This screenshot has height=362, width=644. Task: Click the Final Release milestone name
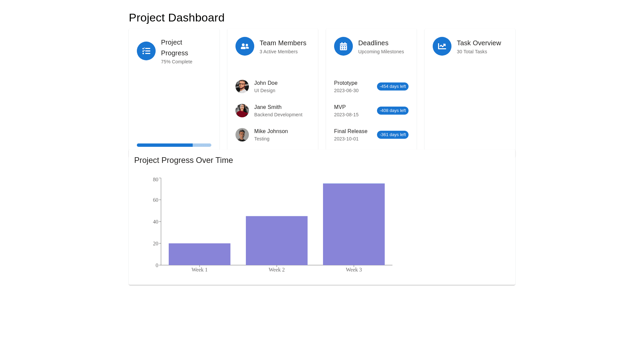pos(351,131)
